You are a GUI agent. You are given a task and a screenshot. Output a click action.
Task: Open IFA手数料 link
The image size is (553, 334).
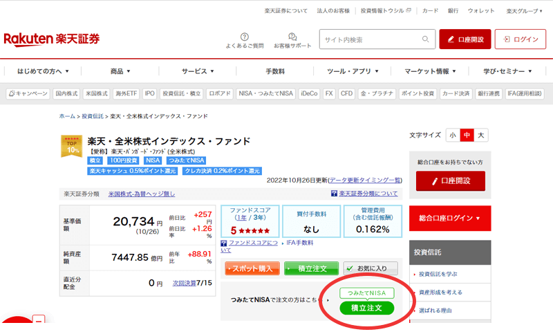pyautogui.click(x=299, y=243)
